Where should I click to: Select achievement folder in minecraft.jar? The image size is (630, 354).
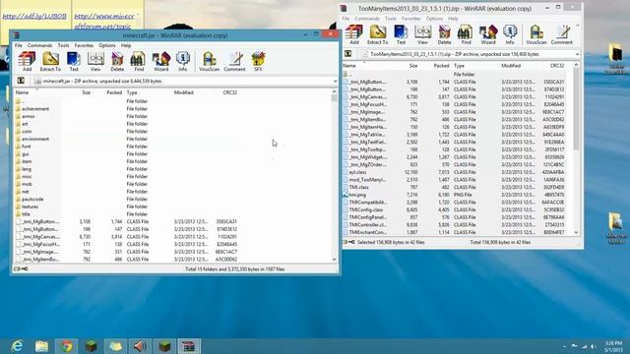[x=35, y=109]
